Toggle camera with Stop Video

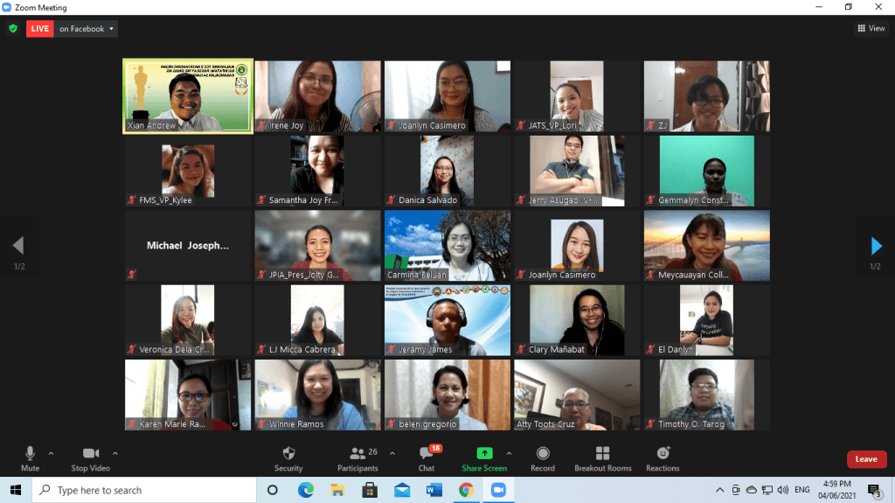point(90,459)
